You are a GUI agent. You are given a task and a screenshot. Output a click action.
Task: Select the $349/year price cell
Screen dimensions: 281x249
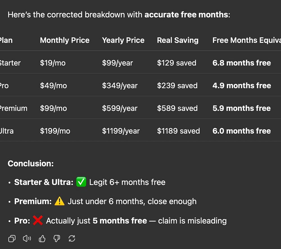point(120,86)
